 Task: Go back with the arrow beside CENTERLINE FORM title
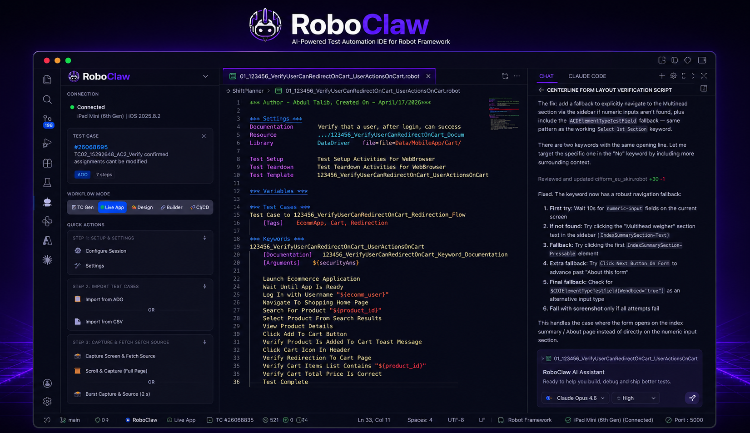(x=541, y=90)
